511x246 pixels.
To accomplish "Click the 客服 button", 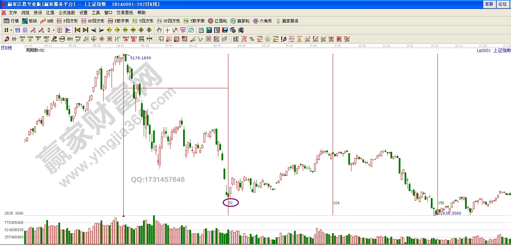I will [489, 4].
